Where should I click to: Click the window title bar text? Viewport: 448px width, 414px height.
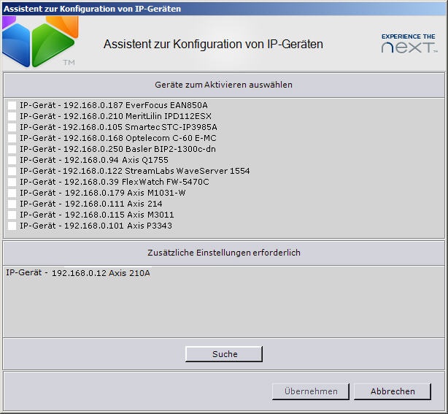point(92,9)
